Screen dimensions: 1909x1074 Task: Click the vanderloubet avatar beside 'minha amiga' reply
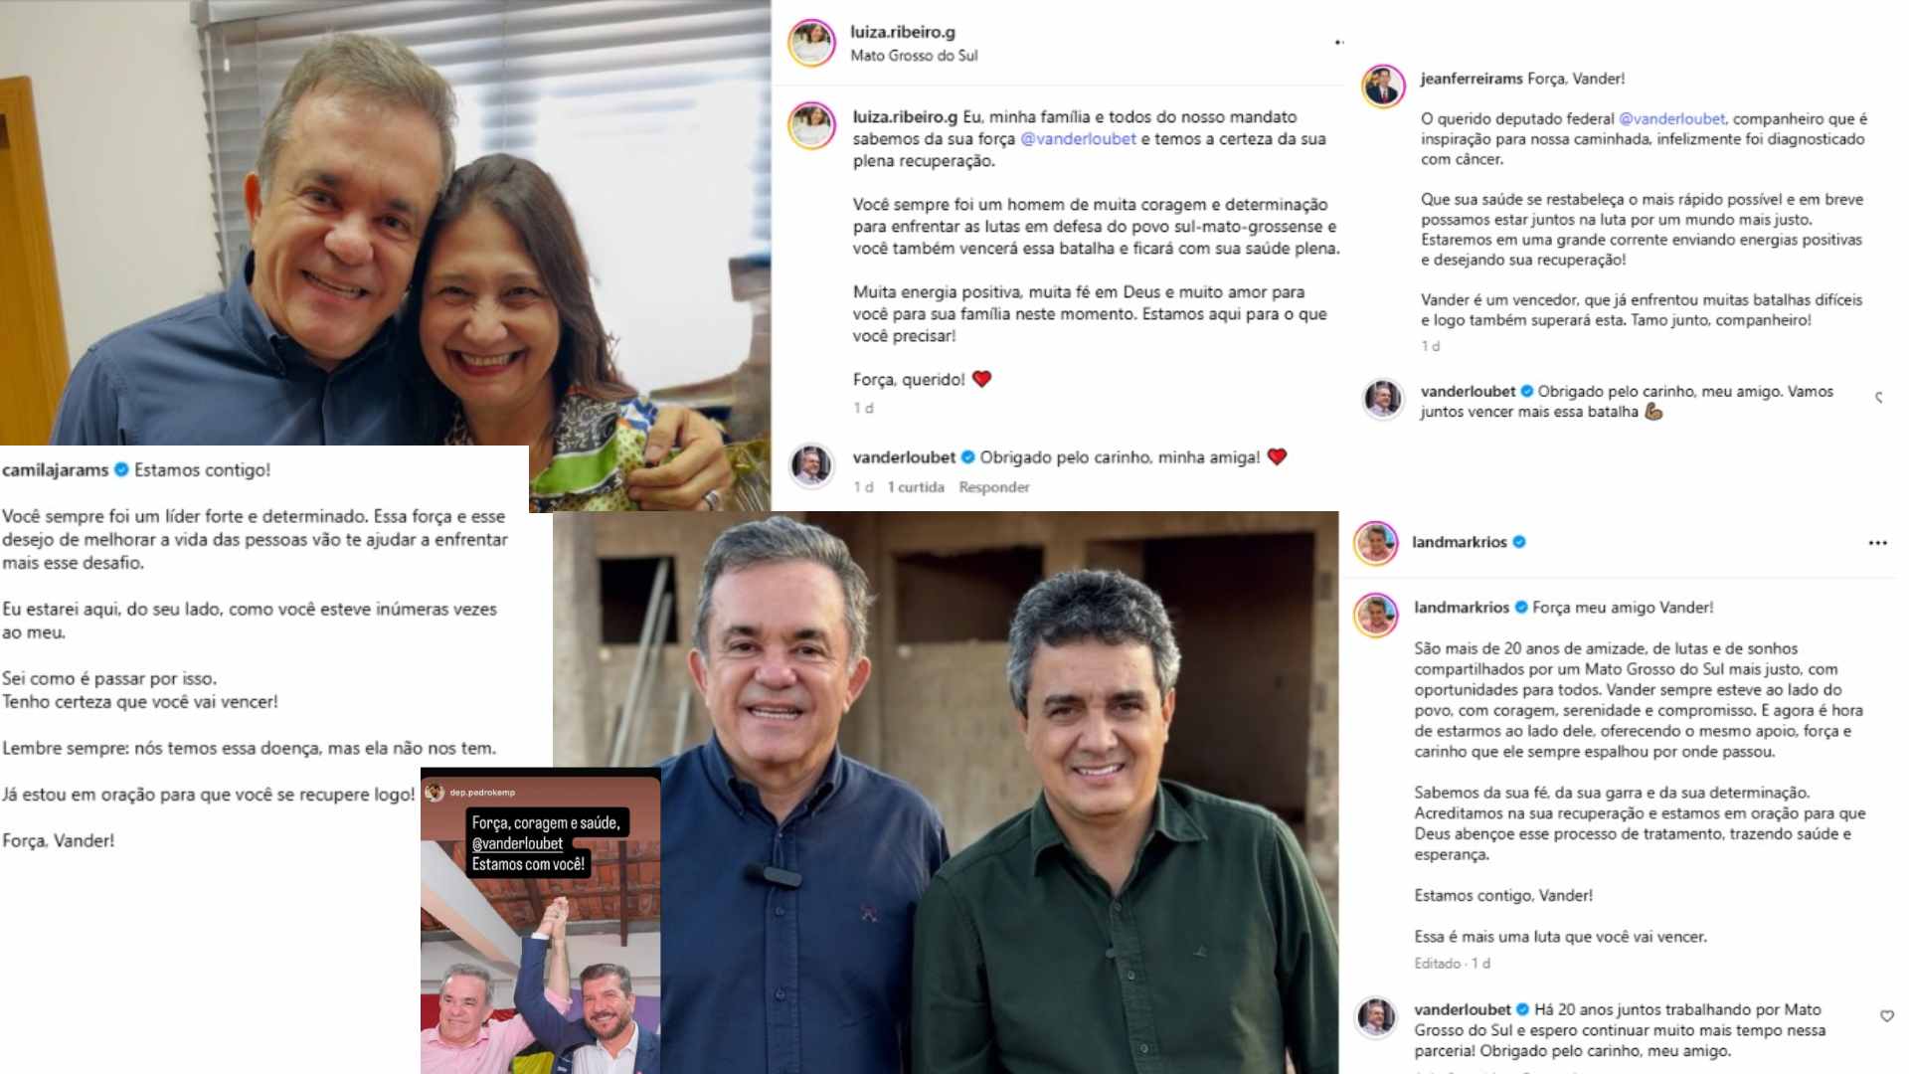tap(811, 464)
